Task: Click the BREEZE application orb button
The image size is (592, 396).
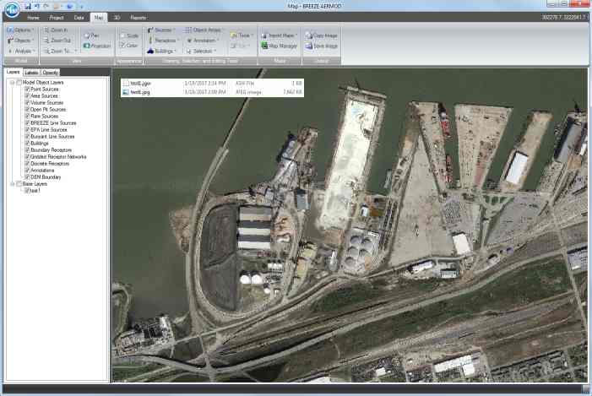Action: (9, 9)
